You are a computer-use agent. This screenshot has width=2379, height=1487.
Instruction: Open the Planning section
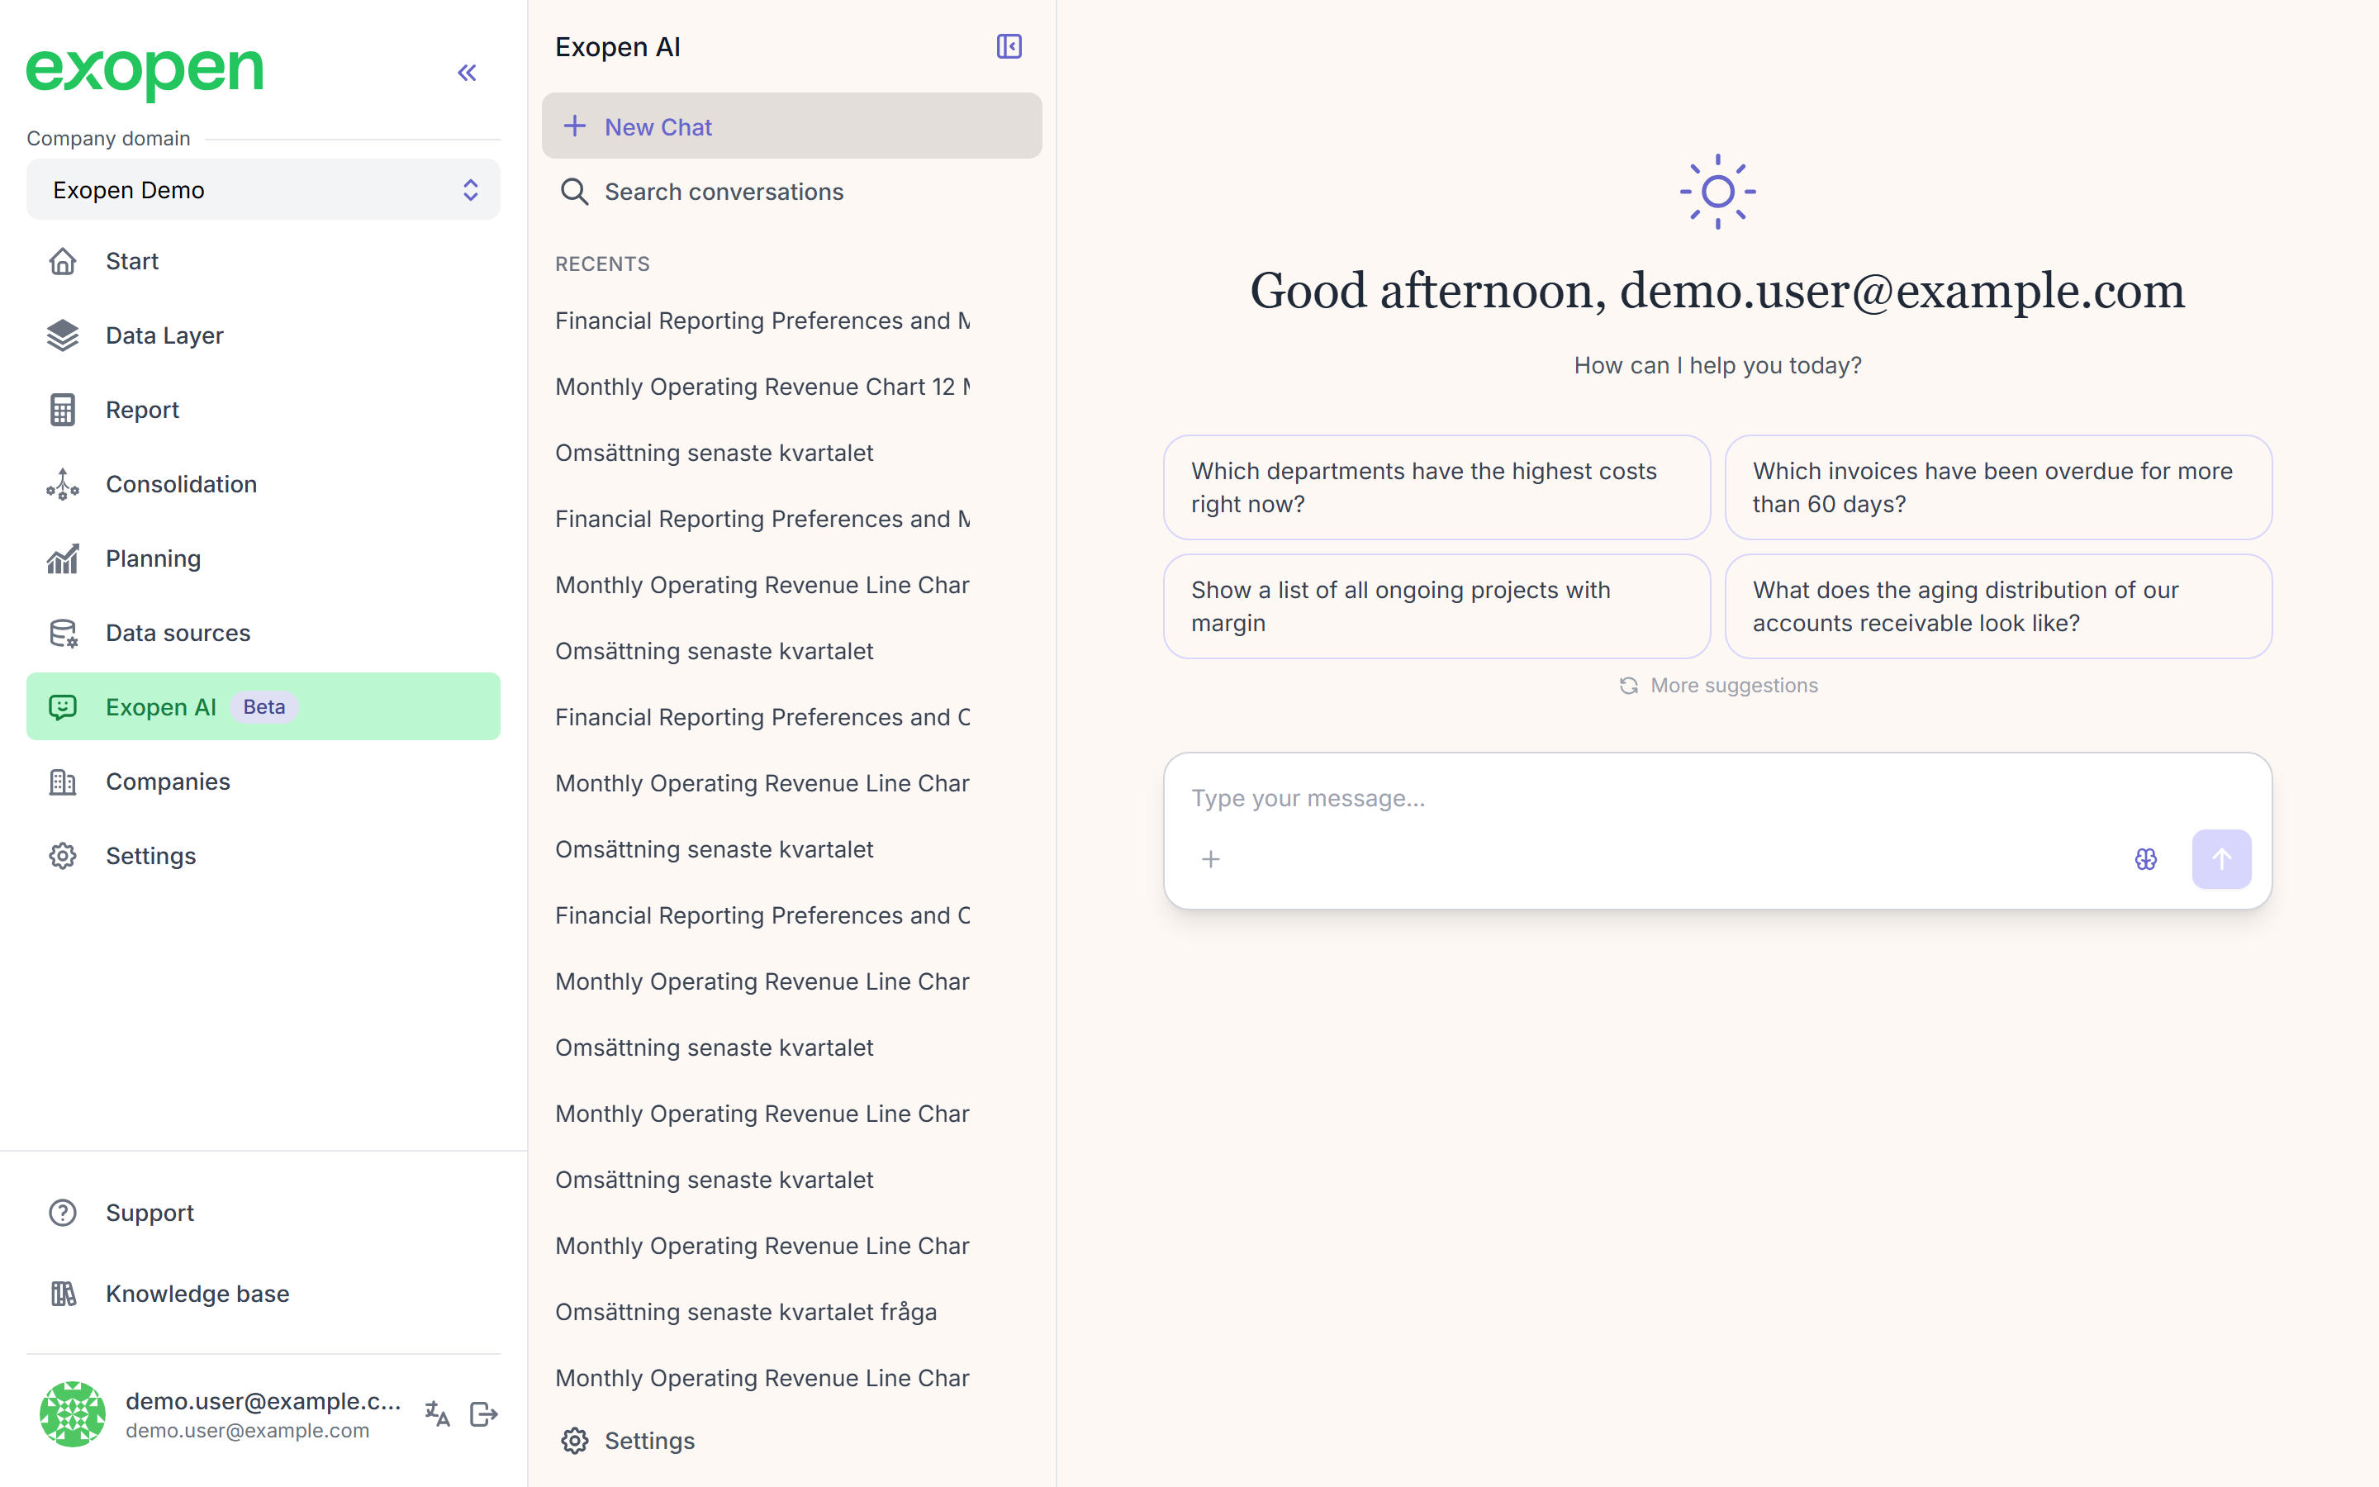264,558
